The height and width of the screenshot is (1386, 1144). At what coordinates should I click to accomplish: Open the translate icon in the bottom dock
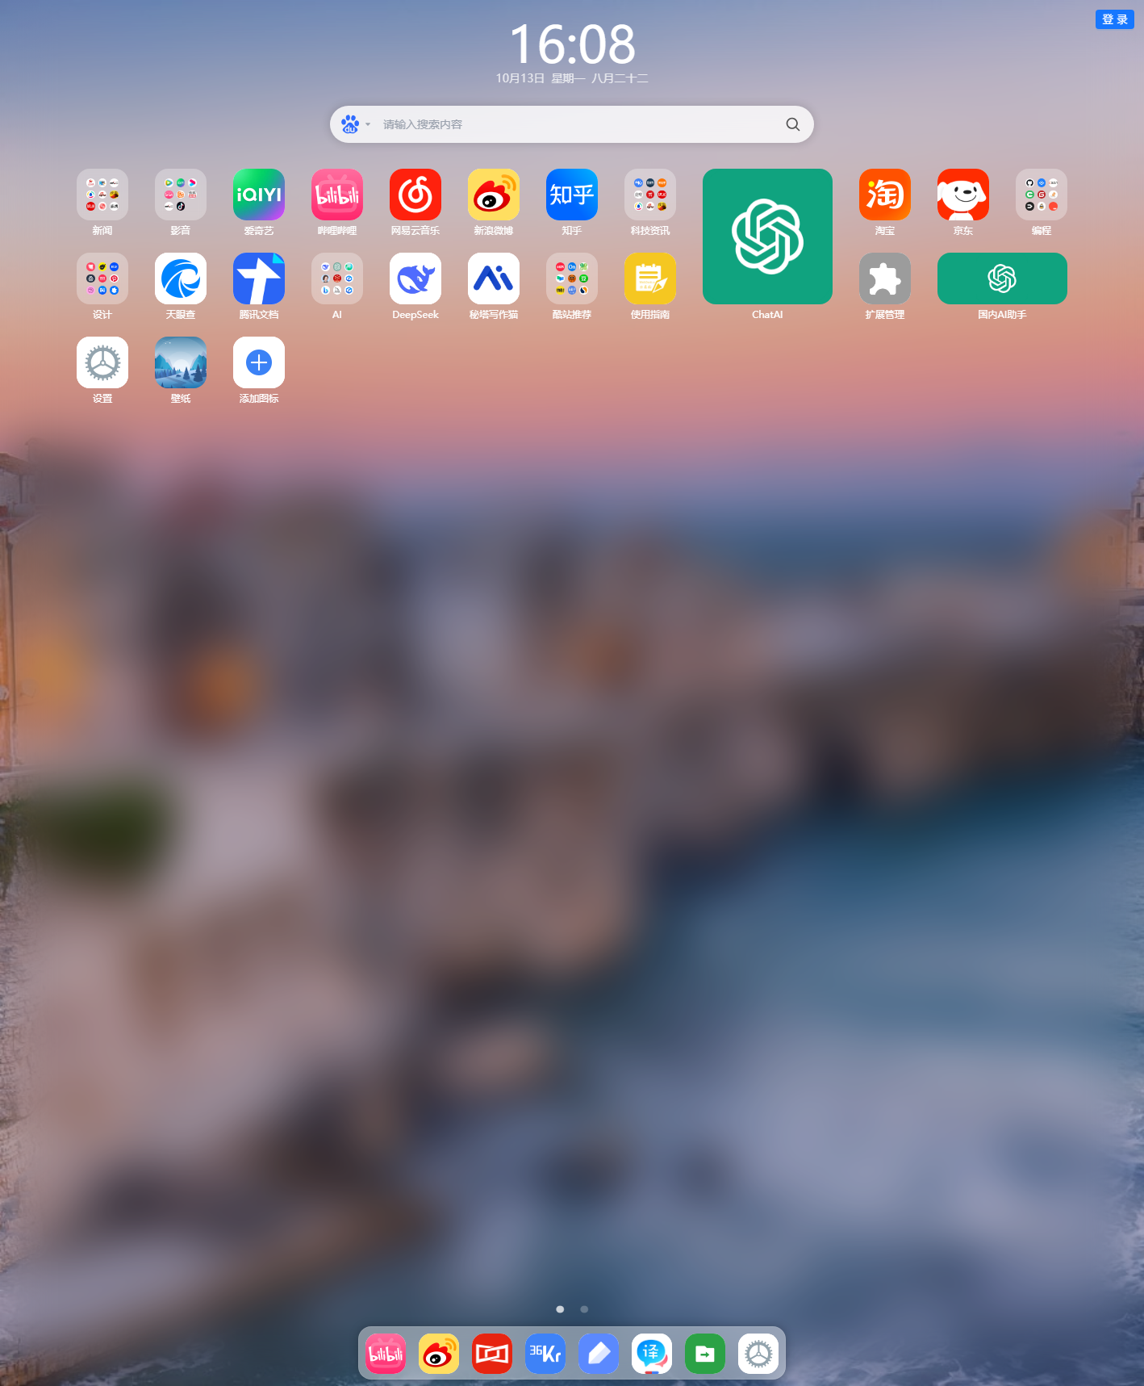coord(651,1354)
